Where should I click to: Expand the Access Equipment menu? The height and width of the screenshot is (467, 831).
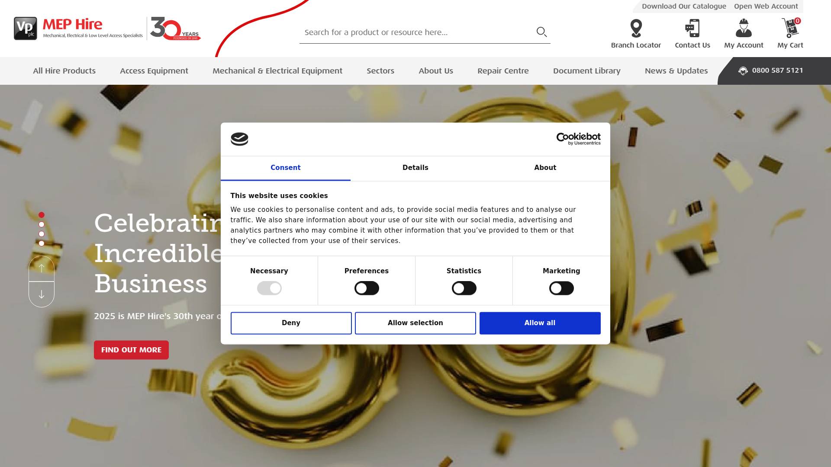[154, 71]
